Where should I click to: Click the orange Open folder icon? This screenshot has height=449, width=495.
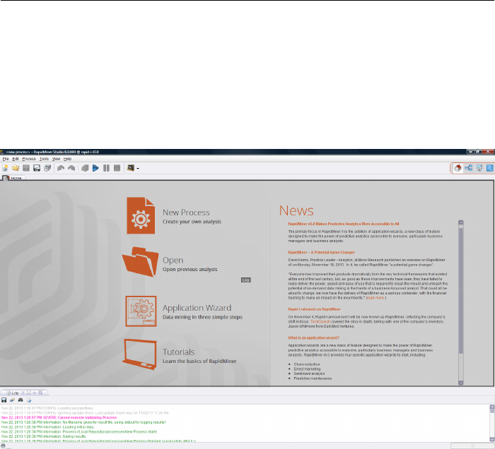coord(141,262)
